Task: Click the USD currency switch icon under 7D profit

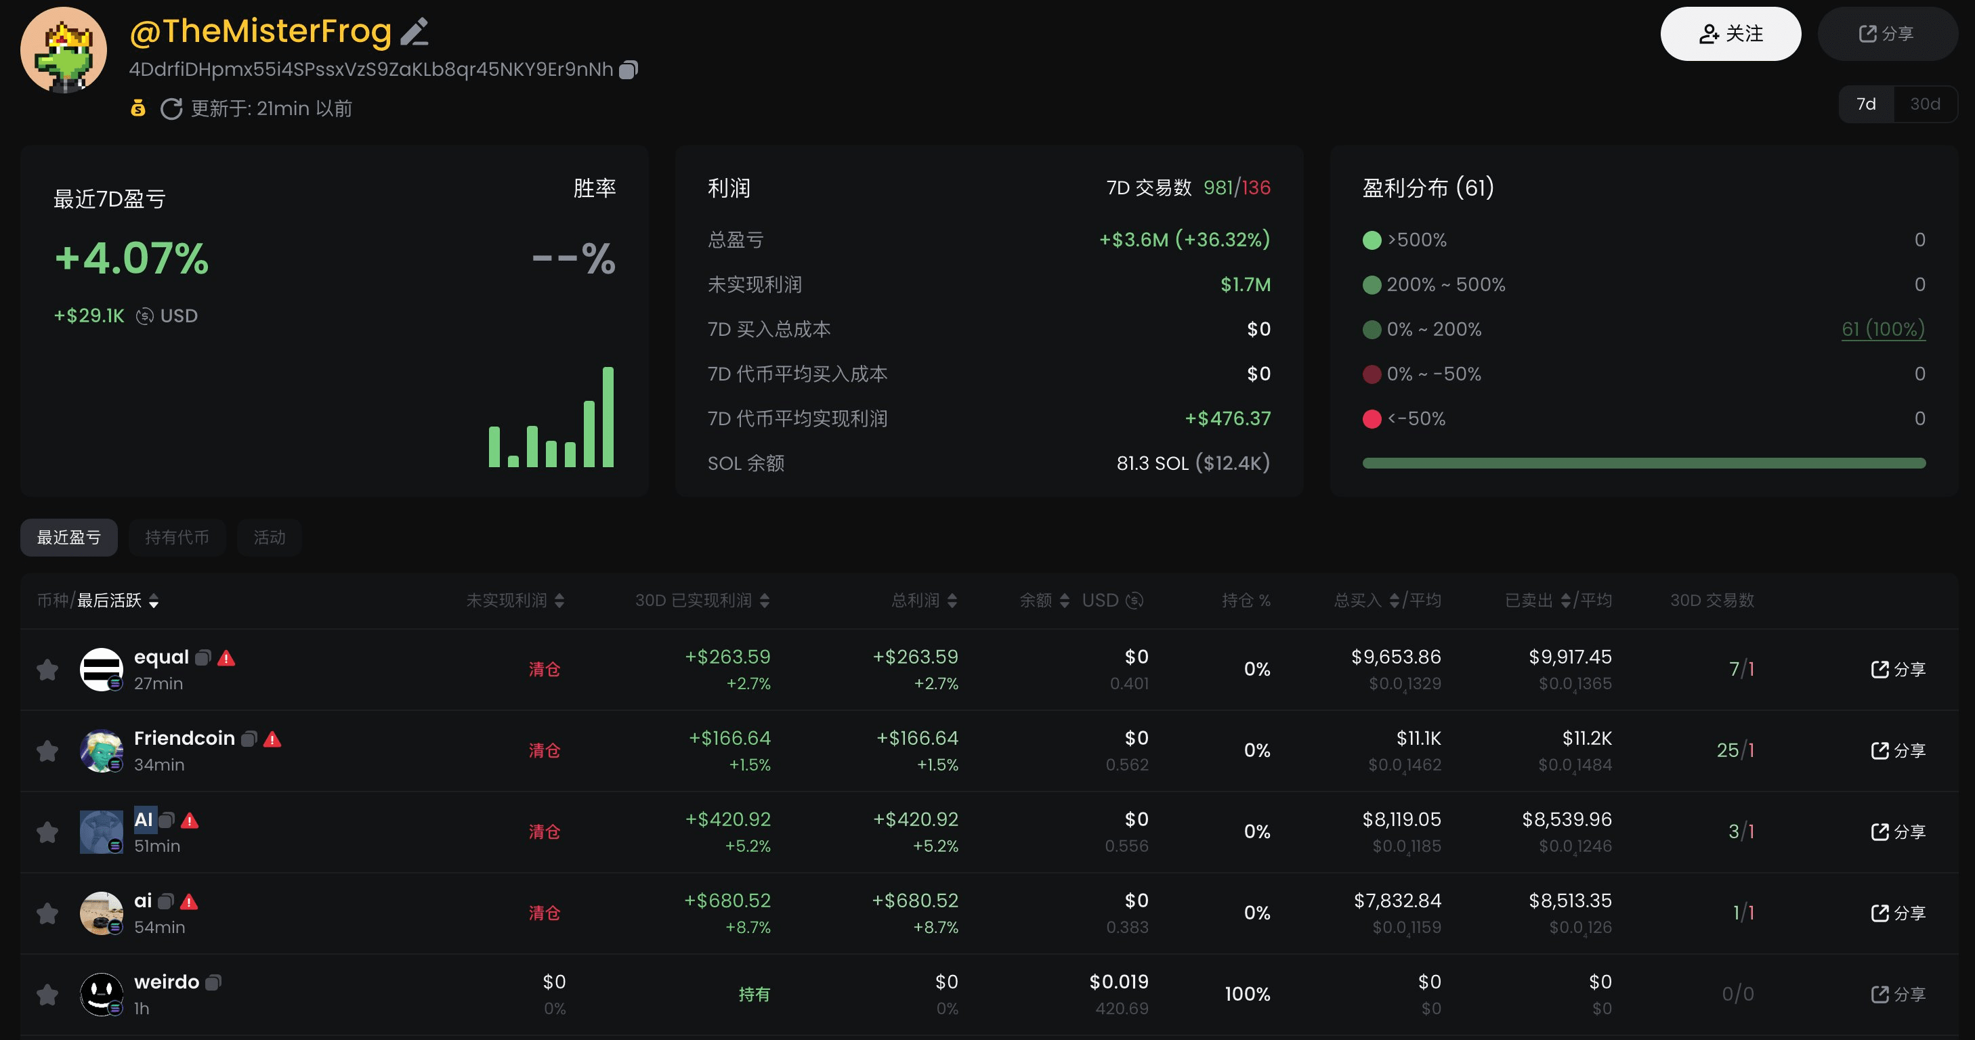Action: click(144, 316)
